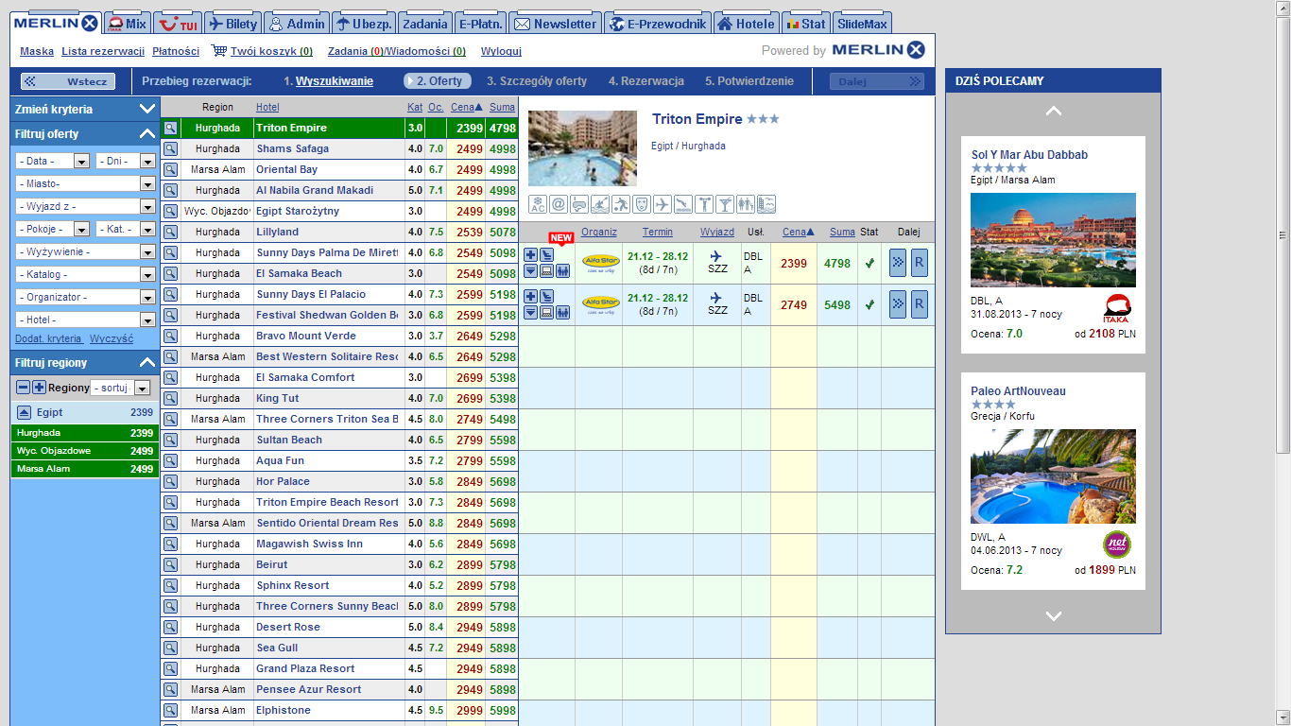1291x726 pixels.
Task: Click the family amenity icon
Action: (x=746, y=204)
